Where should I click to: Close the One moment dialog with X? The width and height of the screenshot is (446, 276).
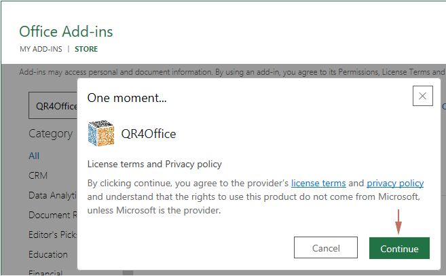tap(422, 97)
